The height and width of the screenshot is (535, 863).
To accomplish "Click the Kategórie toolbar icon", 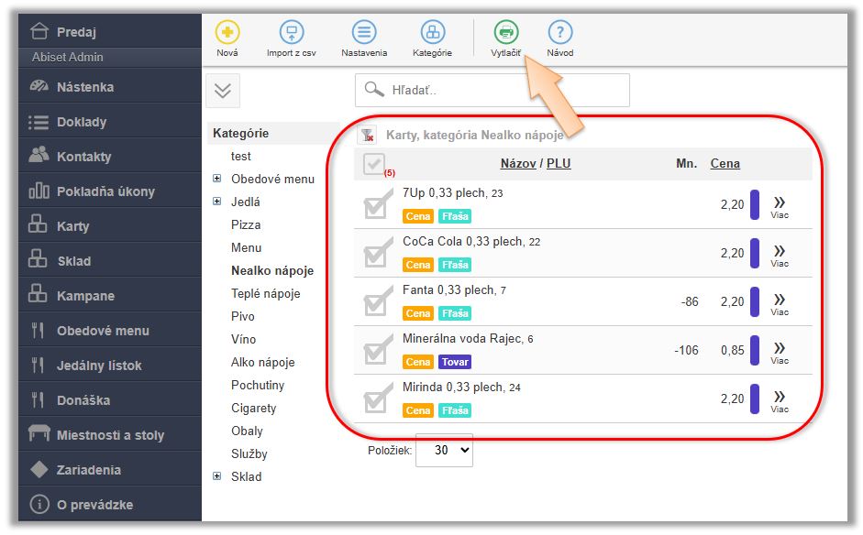I will point(432,33).
